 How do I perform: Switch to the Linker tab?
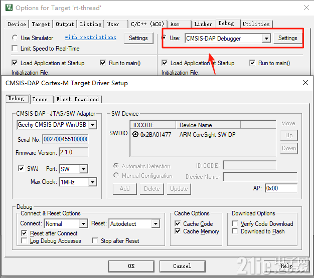203,24
